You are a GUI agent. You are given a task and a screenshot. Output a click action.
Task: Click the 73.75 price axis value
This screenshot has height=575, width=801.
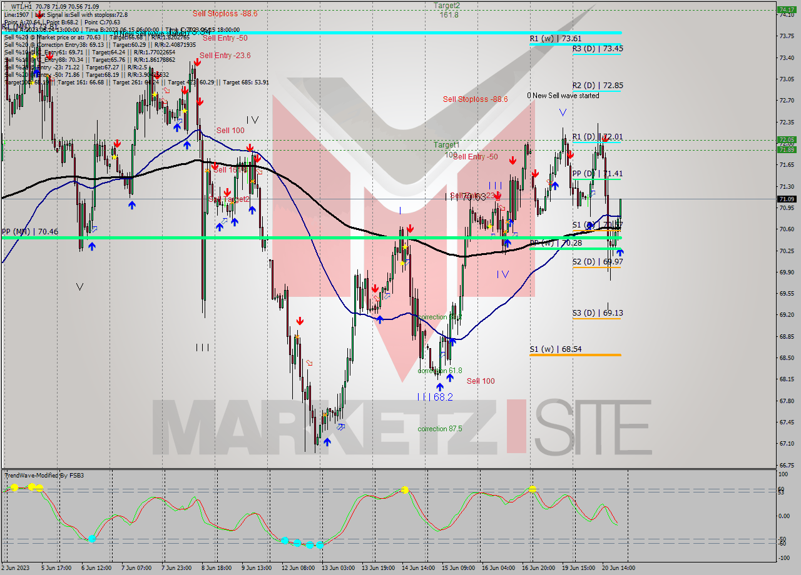point(787,36)
